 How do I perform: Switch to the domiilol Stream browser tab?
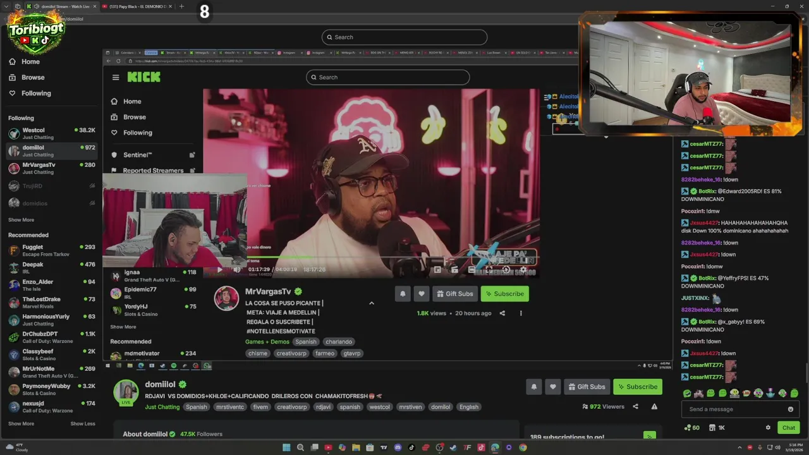coord(62,6)
